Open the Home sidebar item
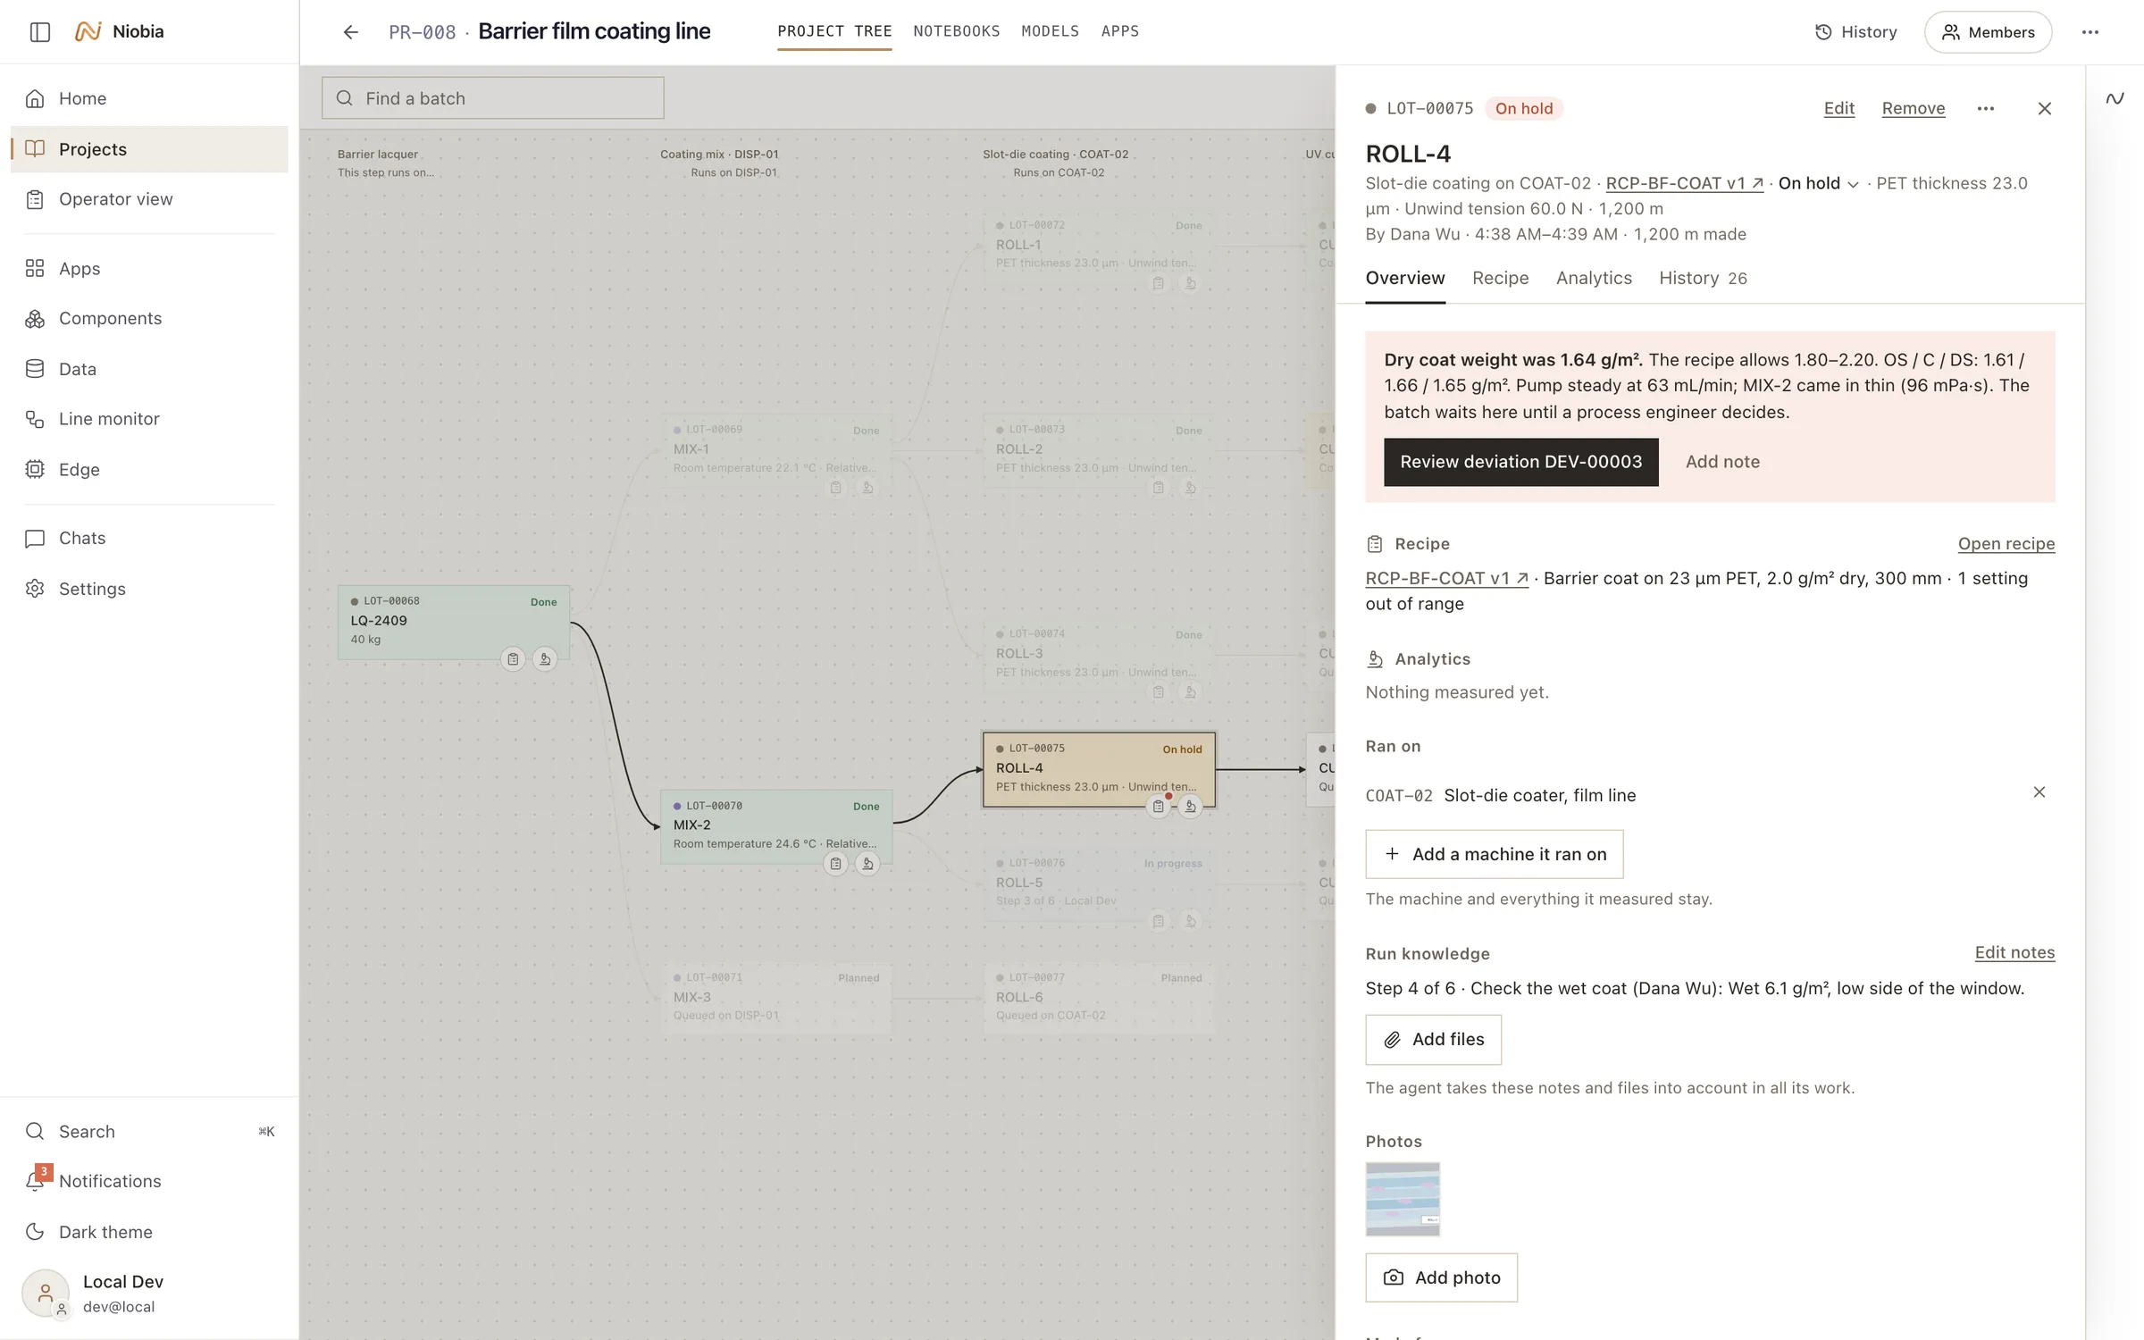This screenshot has height=1340, width=2144. [x=149, y=98]
